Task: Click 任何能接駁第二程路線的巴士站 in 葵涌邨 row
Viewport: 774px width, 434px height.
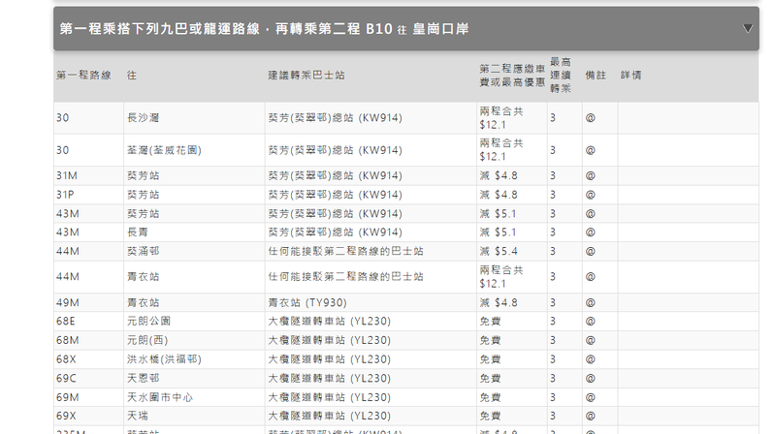Action: [345, 251]
